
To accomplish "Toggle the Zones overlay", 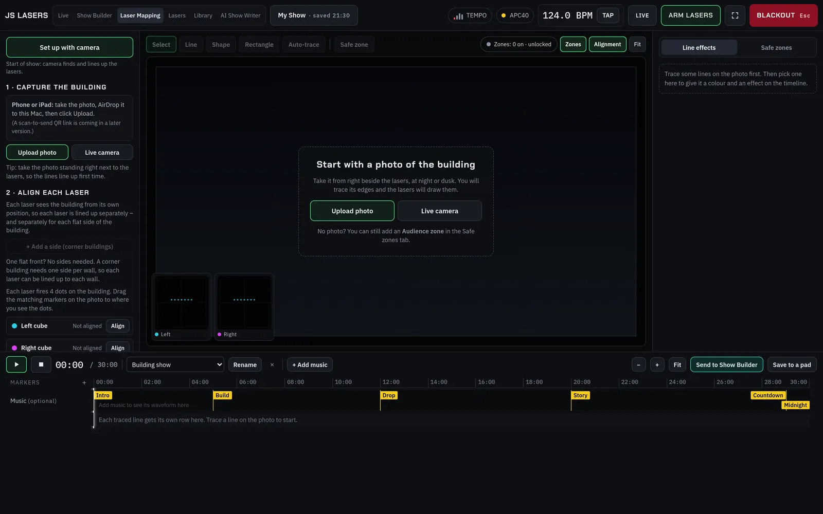I will [x=573, y=44].
